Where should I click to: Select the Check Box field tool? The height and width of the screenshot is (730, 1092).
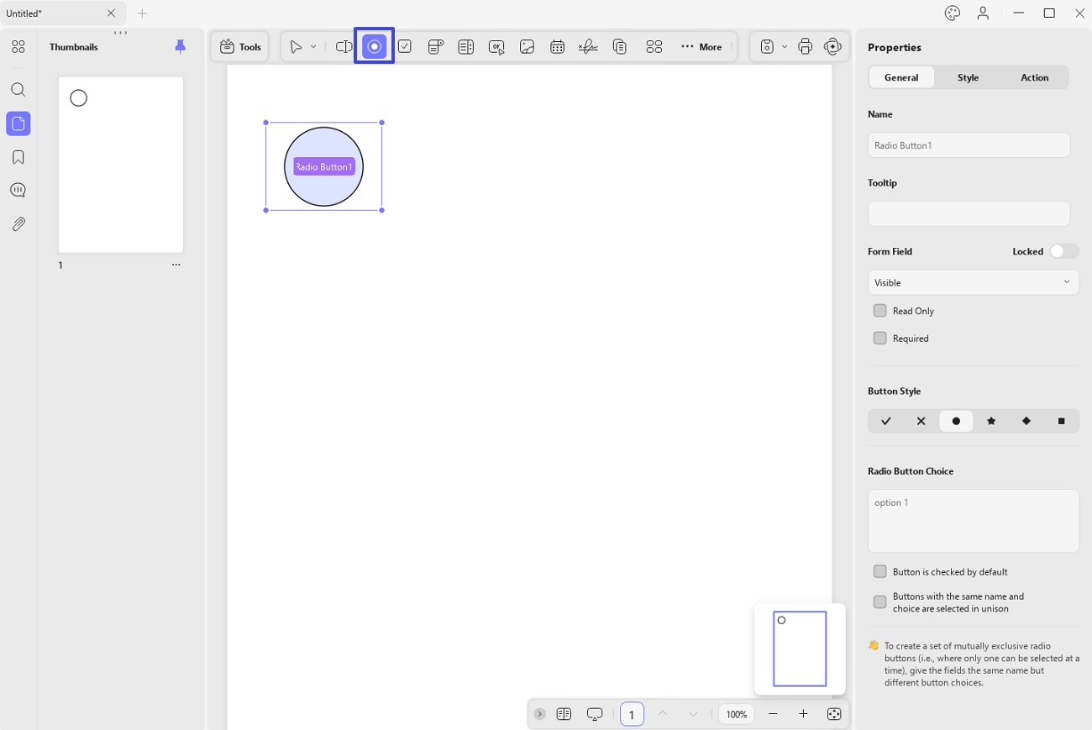click(405, 46)
